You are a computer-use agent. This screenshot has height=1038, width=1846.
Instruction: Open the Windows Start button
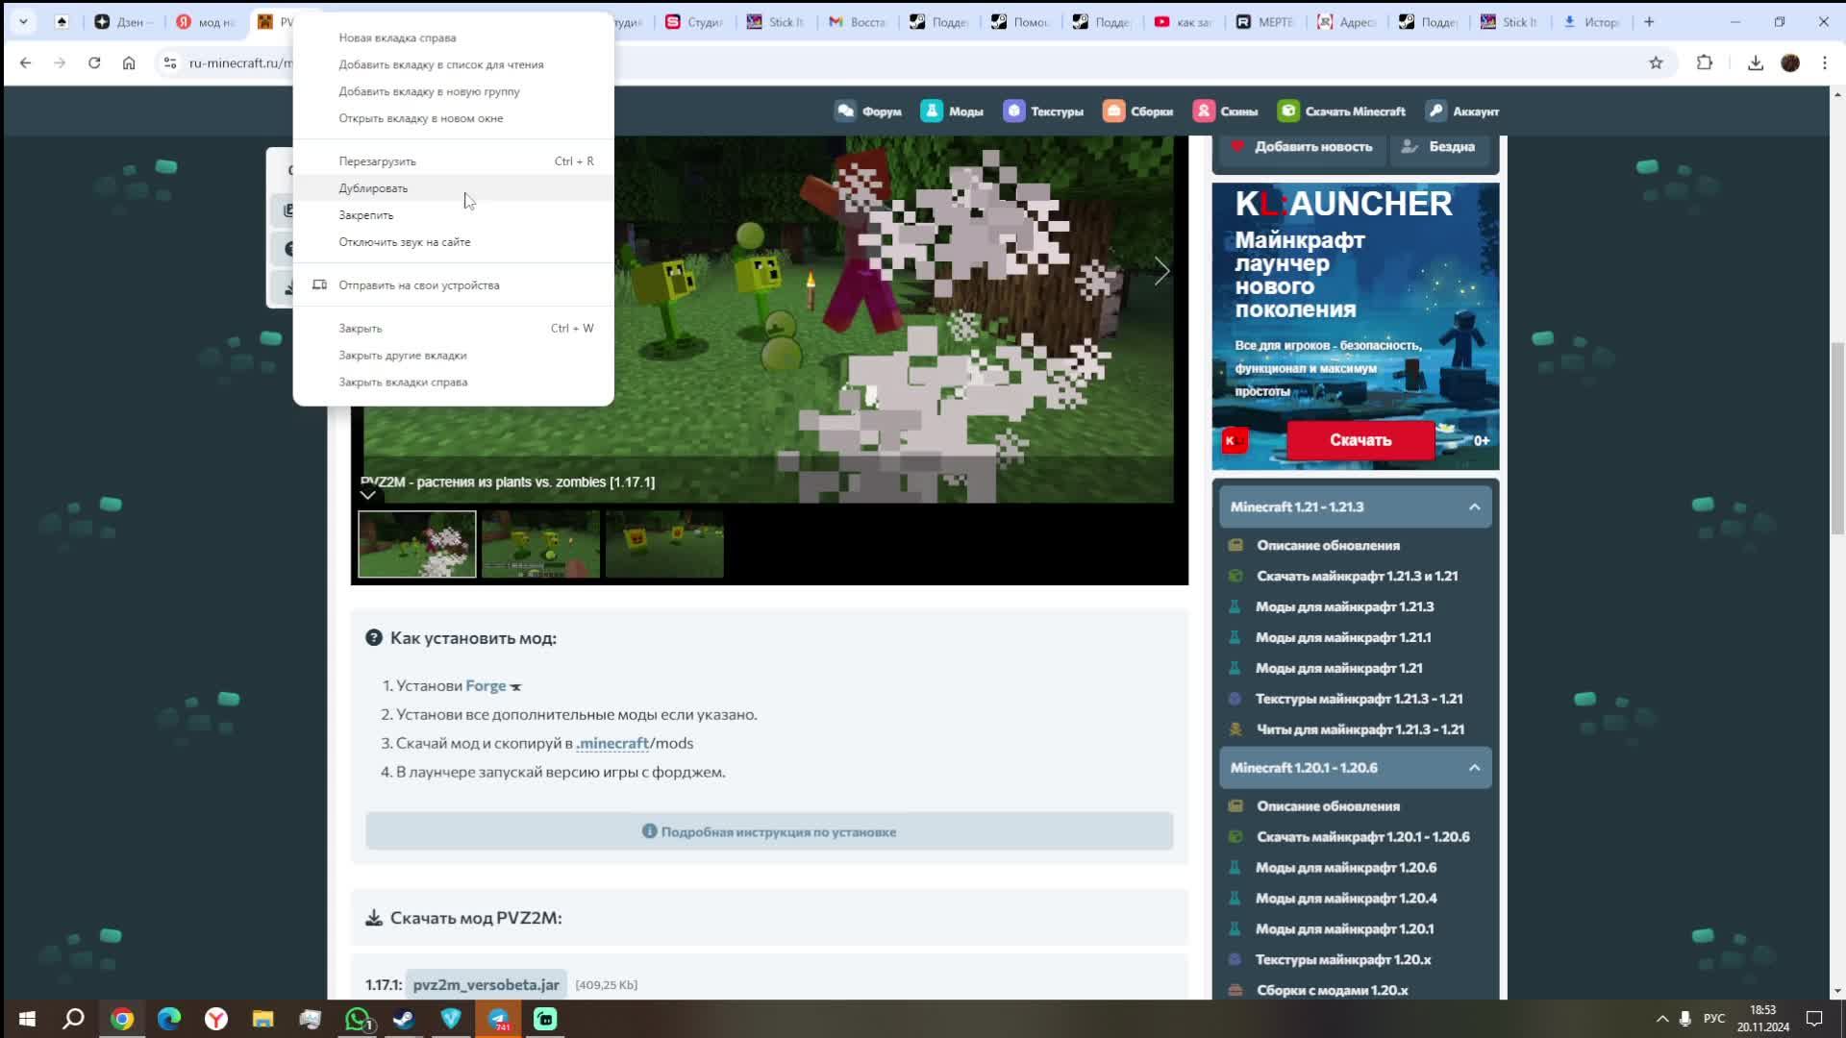pyautogui.click(x=27, y=1019)
